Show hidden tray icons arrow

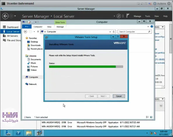click(x=147, y=133)
